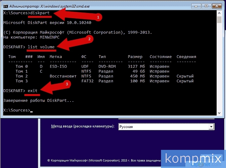Click the Метод ввода (раскладка клавиатуры) label

click(83, 126)
